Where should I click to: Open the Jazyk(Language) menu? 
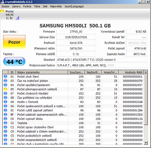[74, 6]
